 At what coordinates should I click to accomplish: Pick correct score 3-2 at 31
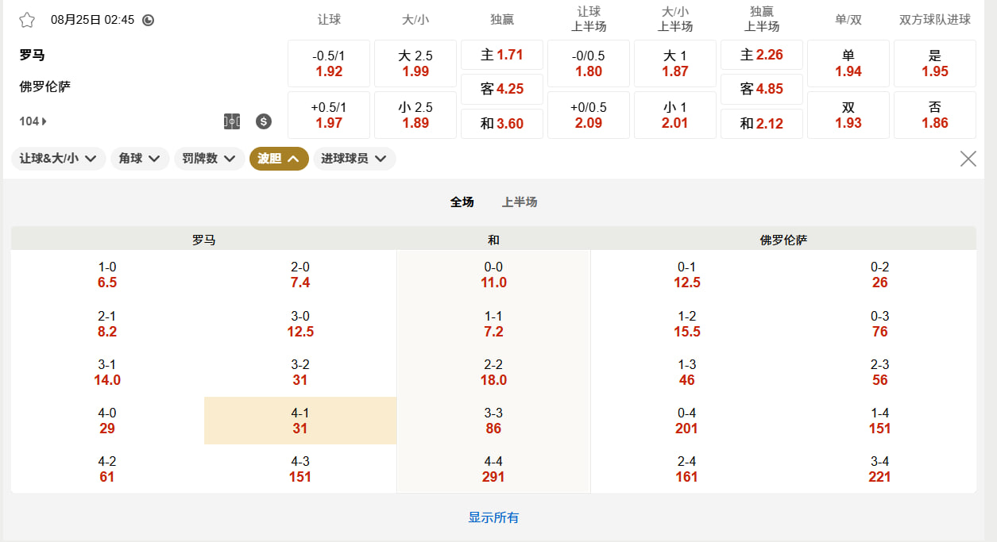coord(300,372)
